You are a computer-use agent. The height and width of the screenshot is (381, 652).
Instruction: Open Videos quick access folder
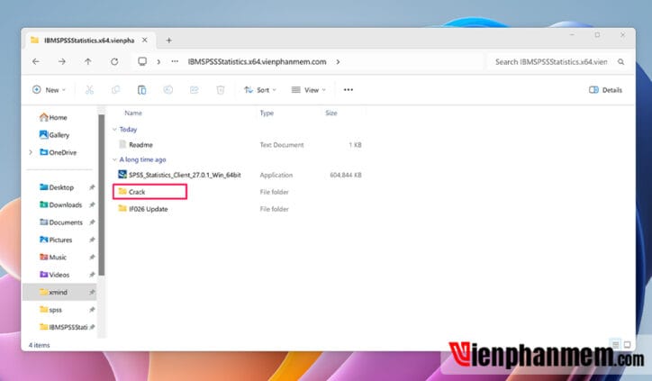pos(54,275)
